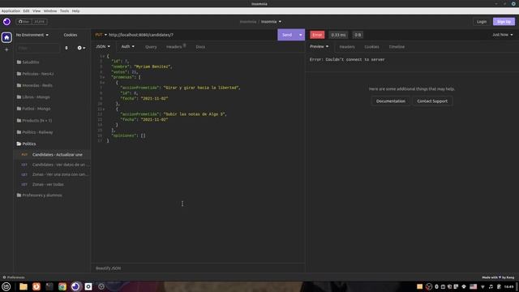The image size is (519, 292).
Task: Switch to the response Cookies tab
Action: pyautogui.click(x=371, y=47)
